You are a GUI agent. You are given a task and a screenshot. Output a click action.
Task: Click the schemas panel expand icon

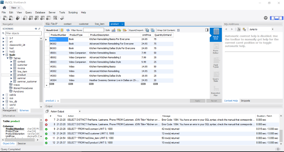click(39, 29)
